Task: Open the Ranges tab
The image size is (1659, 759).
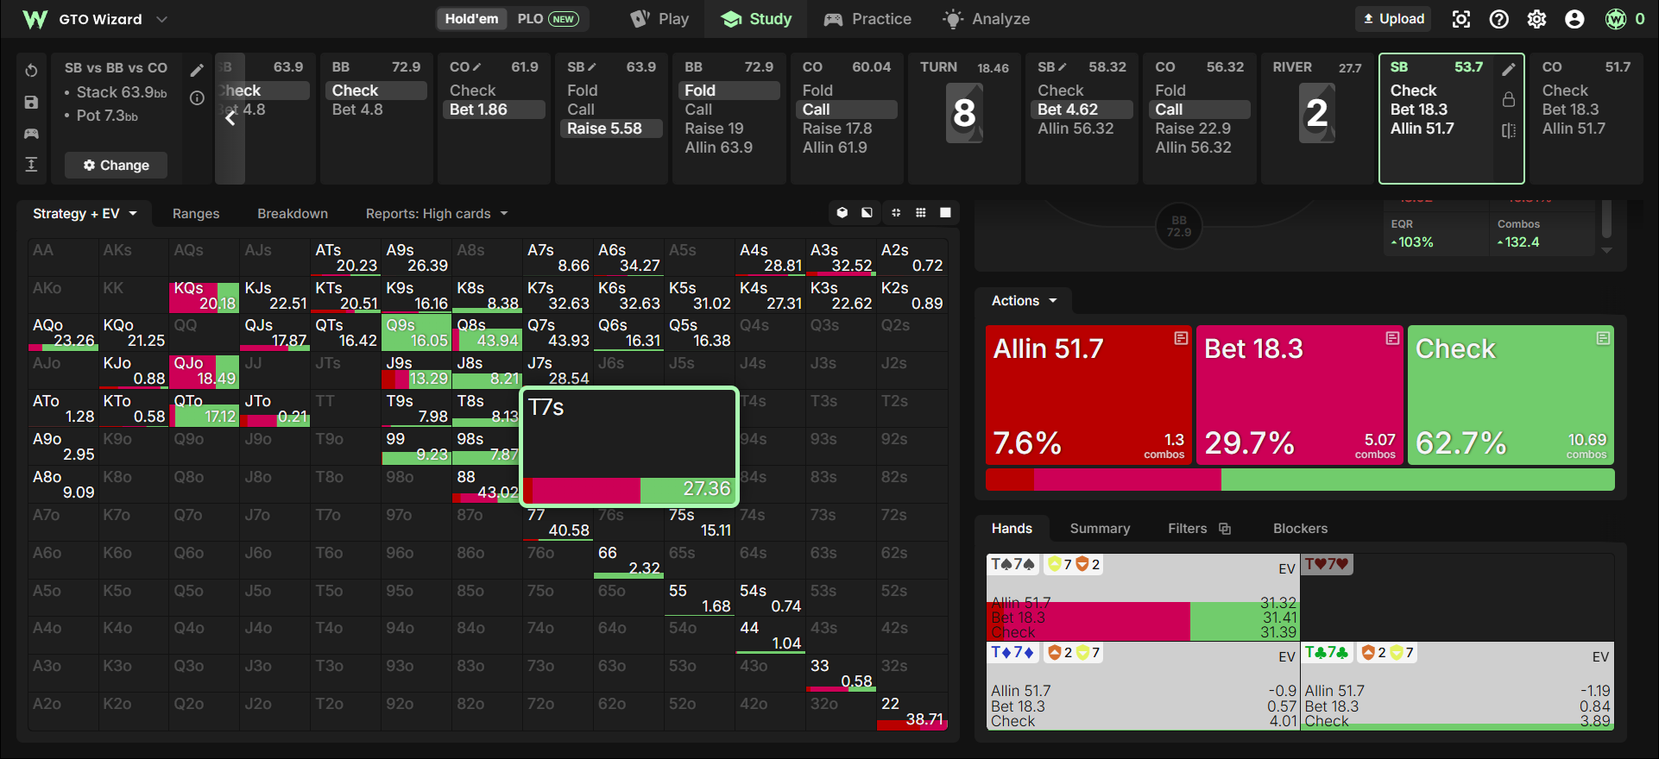Action: [196, 214]
